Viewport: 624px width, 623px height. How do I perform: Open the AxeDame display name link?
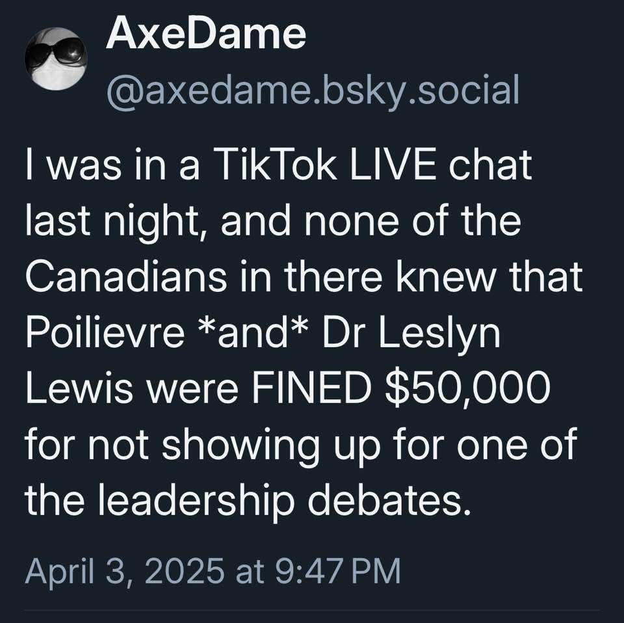205,34
